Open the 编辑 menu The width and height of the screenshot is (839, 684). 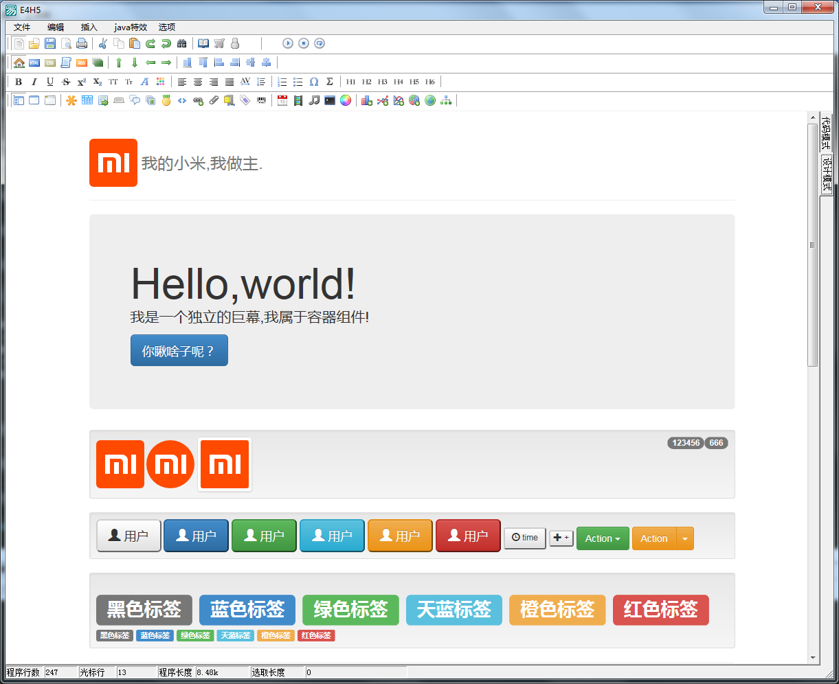(56, 27)
